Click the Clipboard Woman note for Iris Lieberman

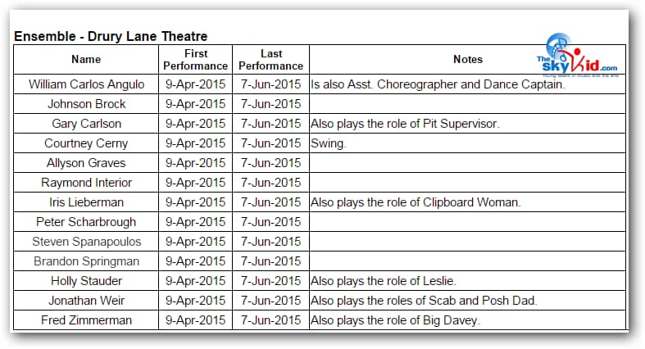click(x=416, y=202)
